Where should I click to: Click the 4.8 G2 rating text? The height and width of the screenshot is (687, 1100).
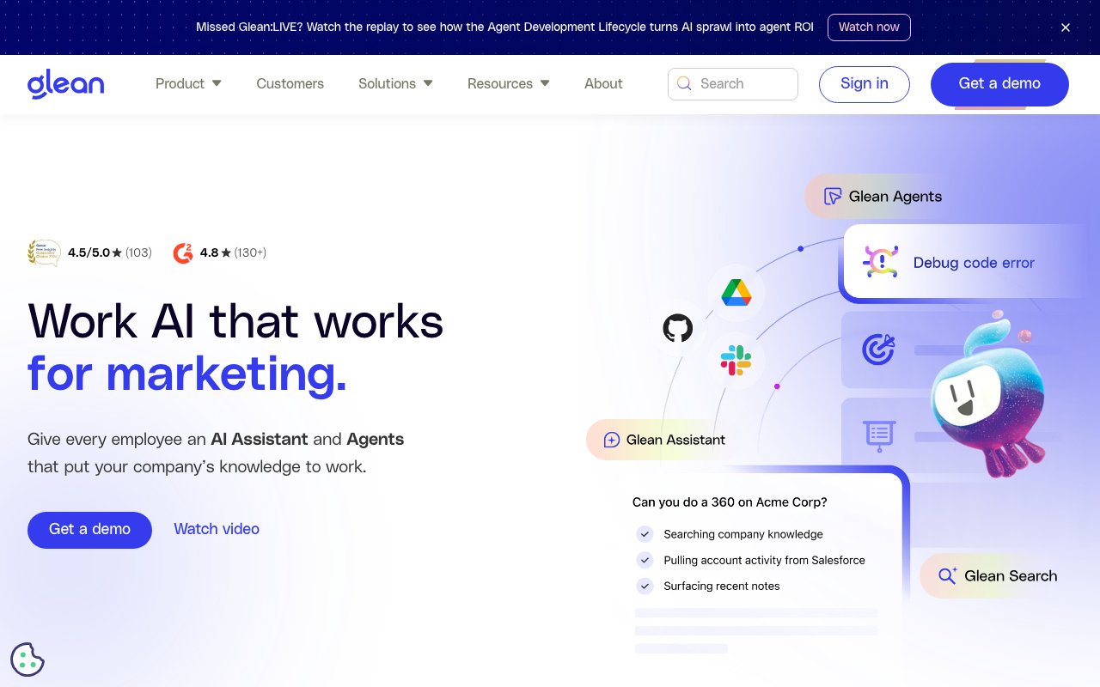click(x=233, y=252)
